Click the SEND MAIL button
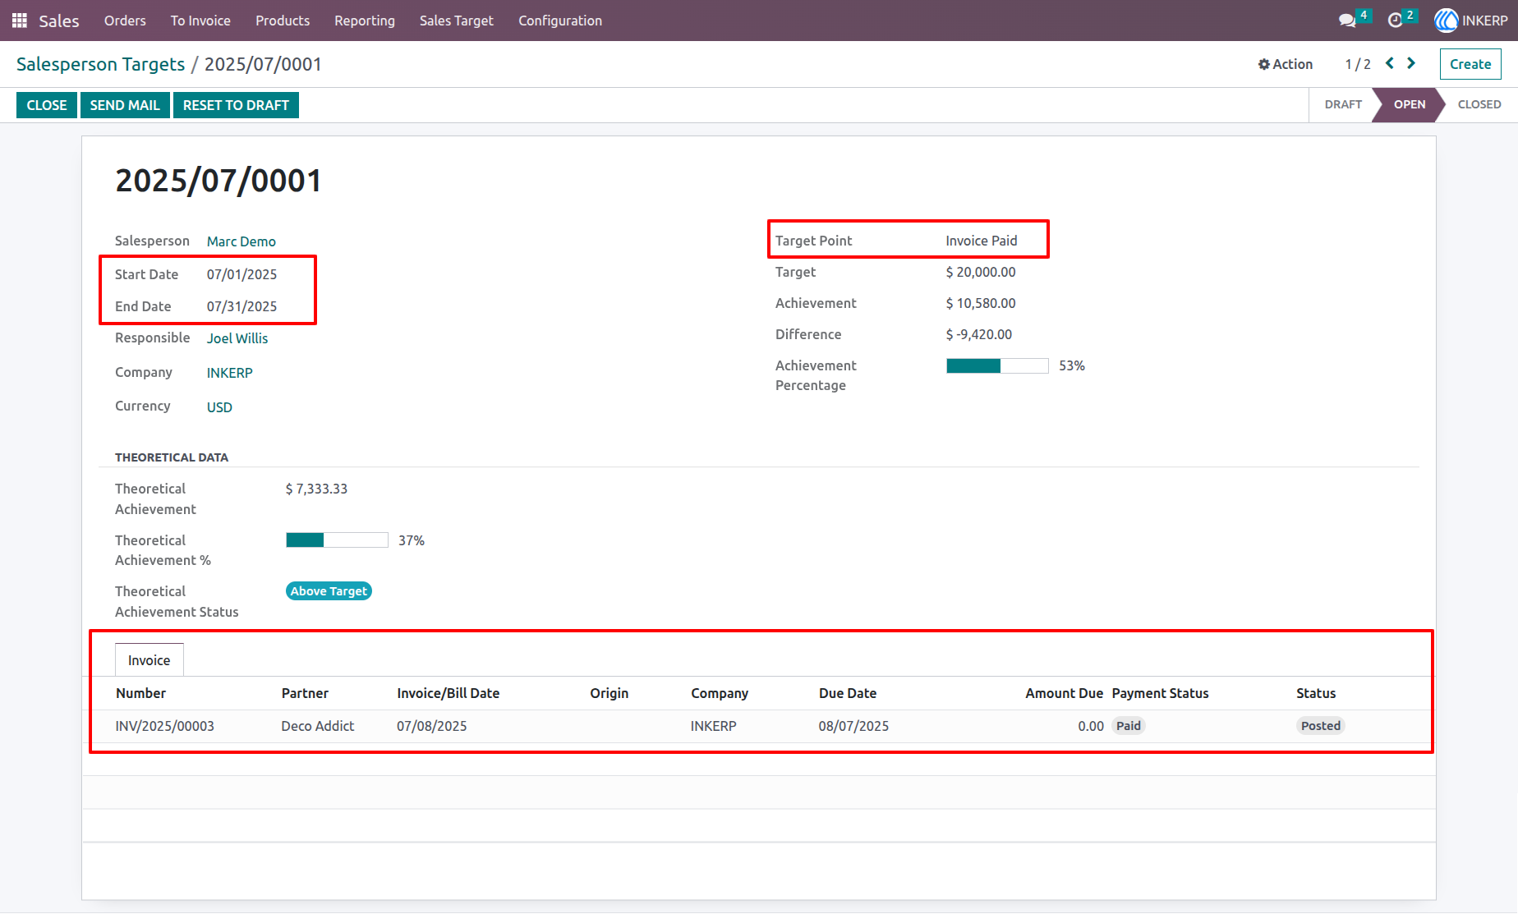The image size is (1518, 914). point(125,105)
